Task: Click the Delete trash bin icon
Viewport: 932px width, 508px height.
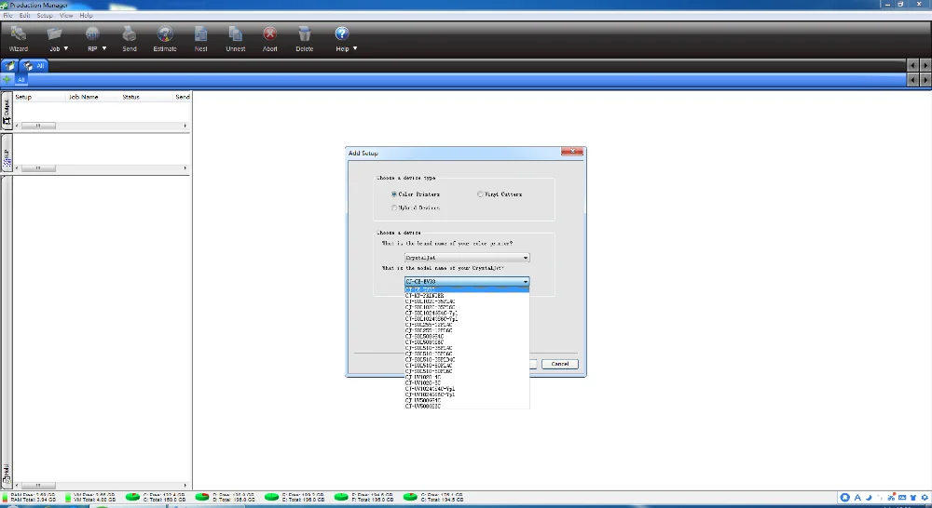Action: coord(305,33)
